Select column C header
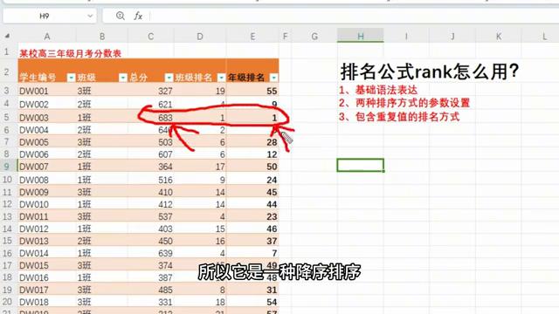Screen dimensions: 559x314 click(x=151, y=37)
